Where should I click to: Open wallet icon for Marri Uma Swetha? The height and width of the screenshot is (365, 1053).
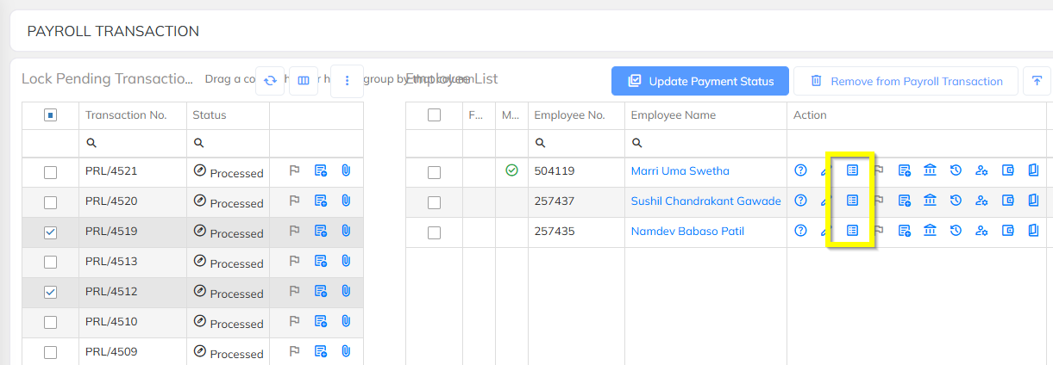tap(1007, 170)
